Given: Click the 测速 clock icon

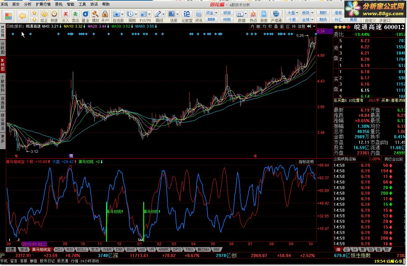Looking at the screenshot, I should pyautogui.click(x=54, y=14).
